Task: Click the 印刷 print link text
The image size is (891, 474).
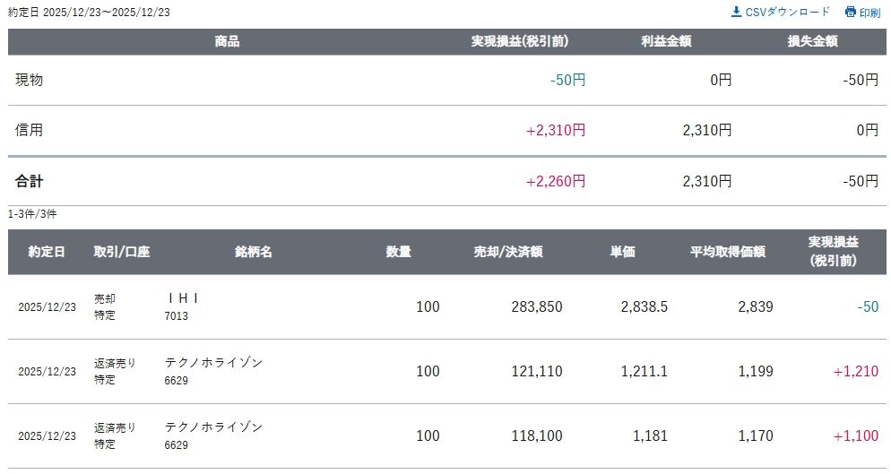Action: pyautogui.click(x=869, y=13)
